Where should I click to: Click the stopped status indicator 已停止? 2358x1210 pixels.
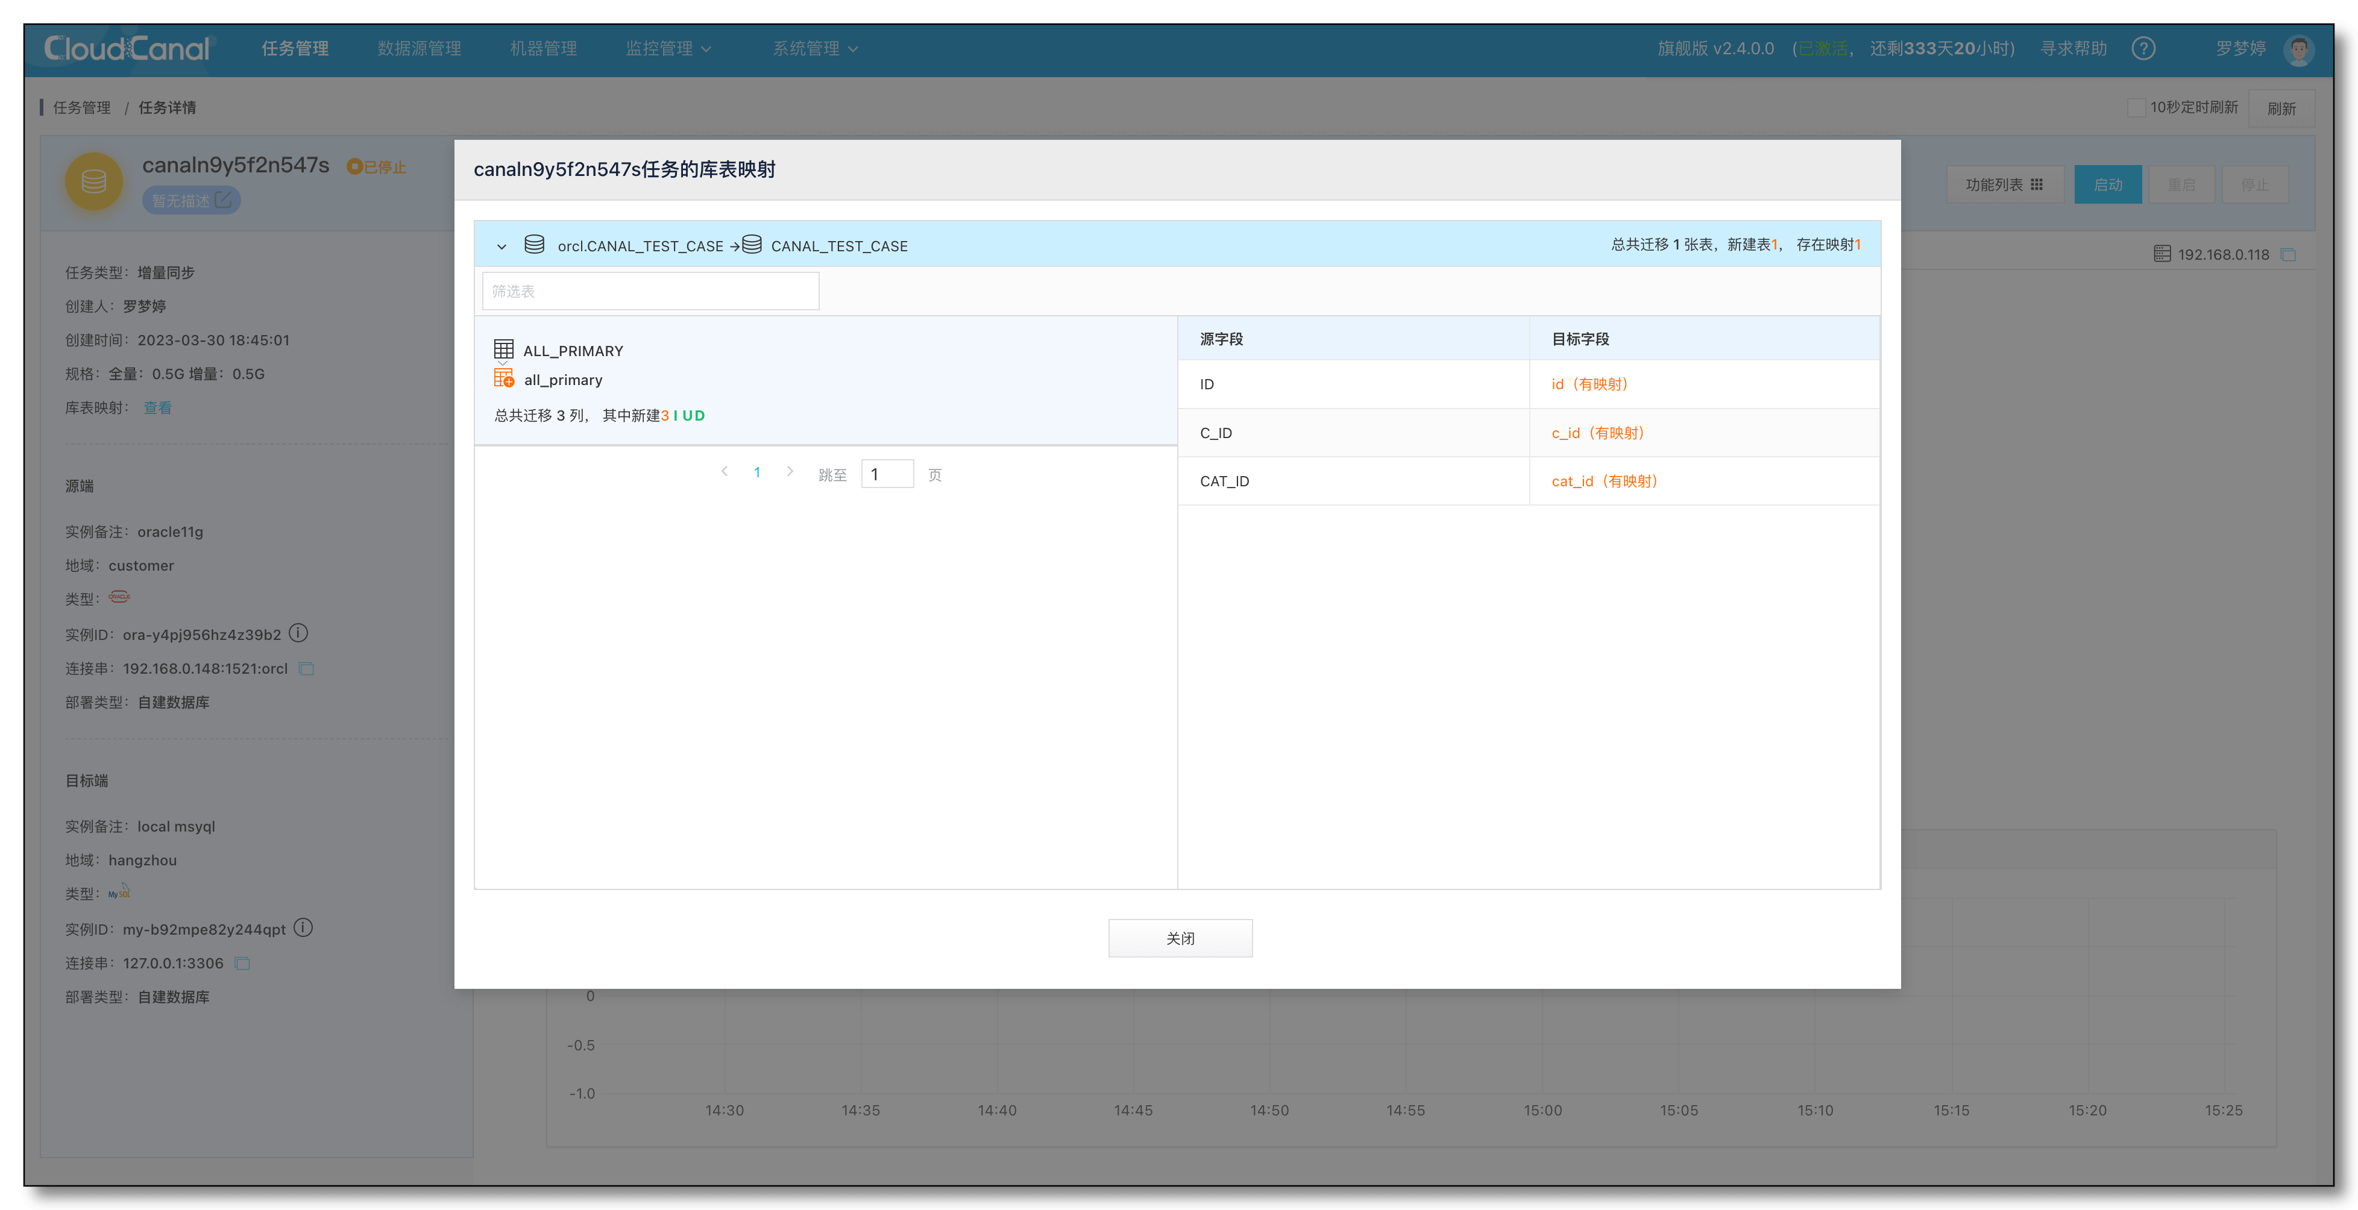[x=376, y=166]
